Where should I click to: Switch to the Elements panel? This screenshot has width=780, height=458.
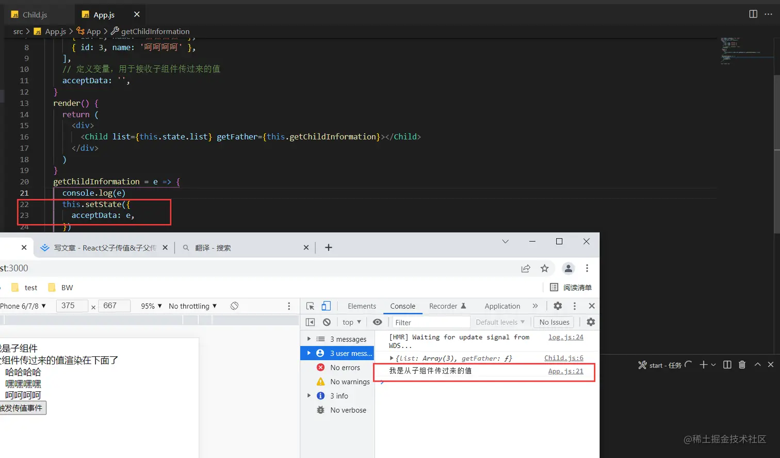coord(362,306)
